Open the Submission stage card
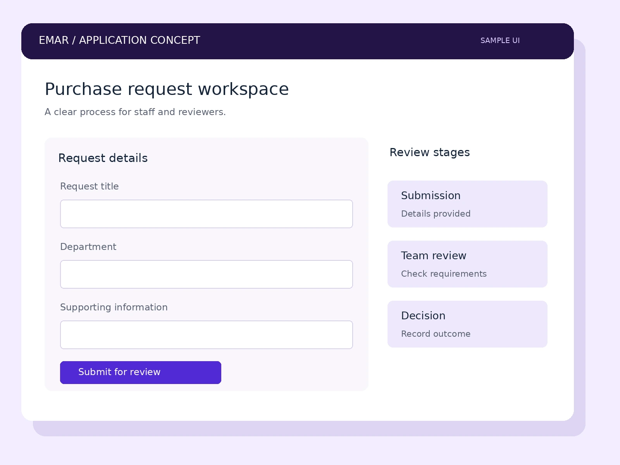This screenshot has width=620, height=465. pyautogui.click(x=467, y=204)
